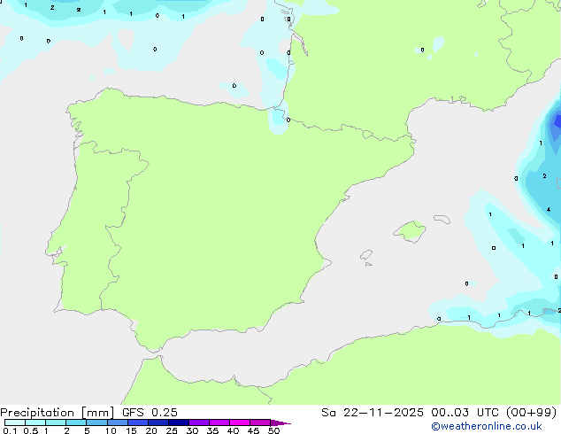This screenshot has width=561, height=434.
Task: Click the legend scale label '25'
Action: 172,430
